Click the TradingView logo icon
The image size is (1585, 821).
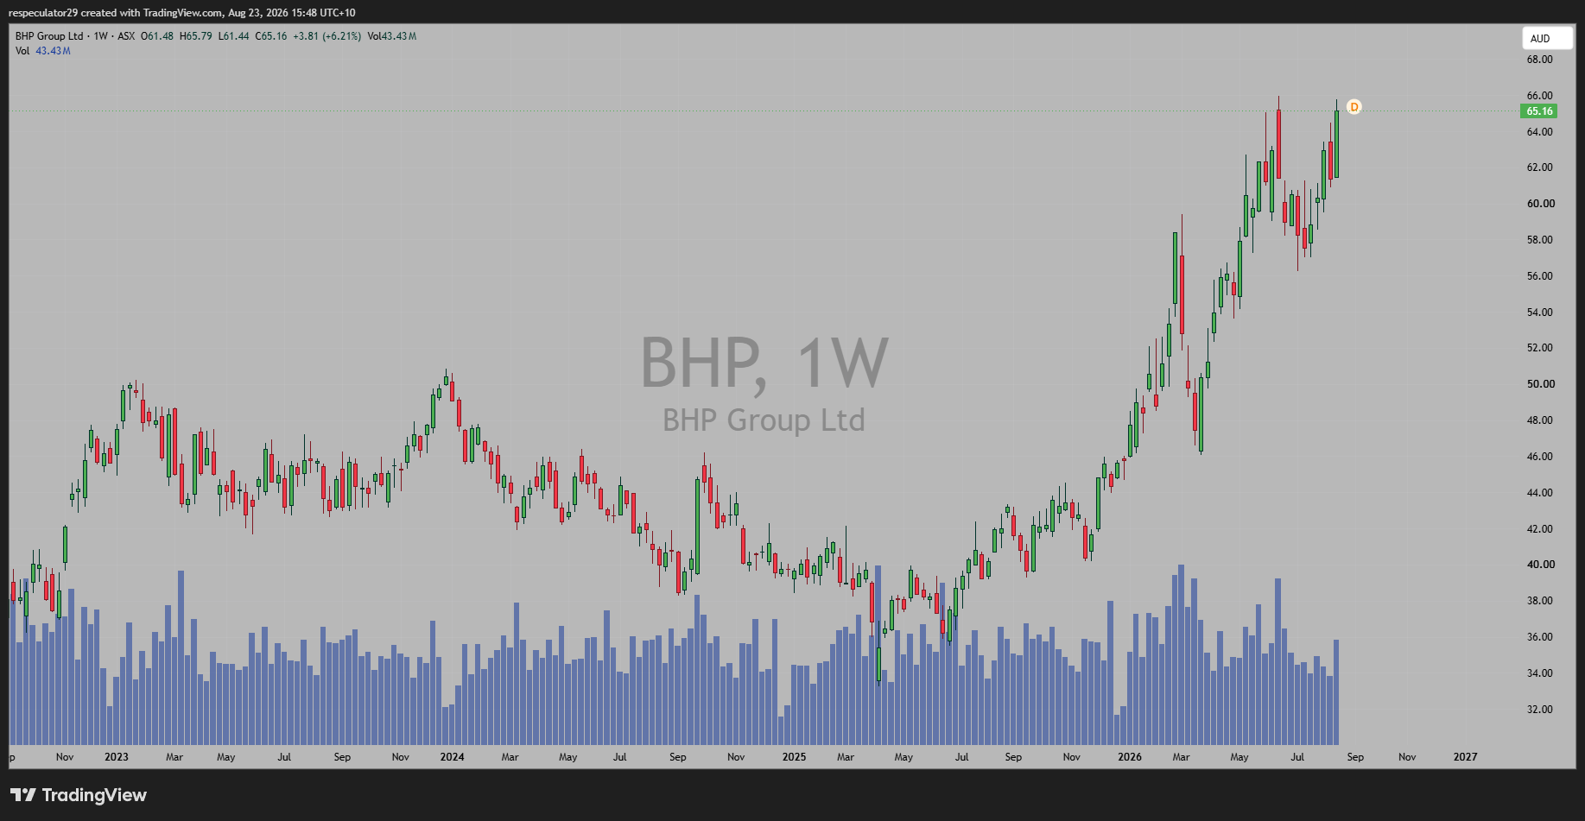tap(23, 795)
